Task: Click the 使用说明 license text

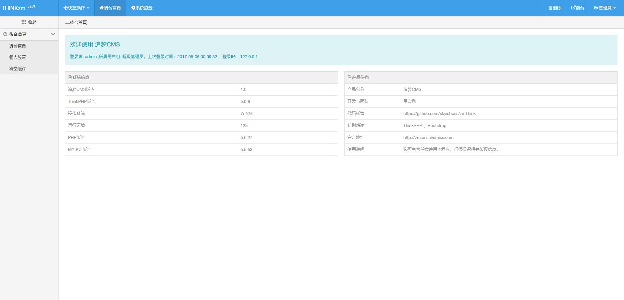Action: [x=452, y=149]
